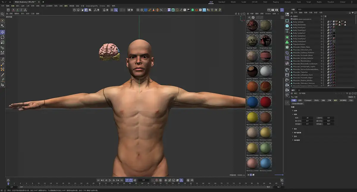Image resolution: width=357 pixels, height=192 pixels.
Task: Open the Cineware attribute tab button
Action: pos(308,100)
